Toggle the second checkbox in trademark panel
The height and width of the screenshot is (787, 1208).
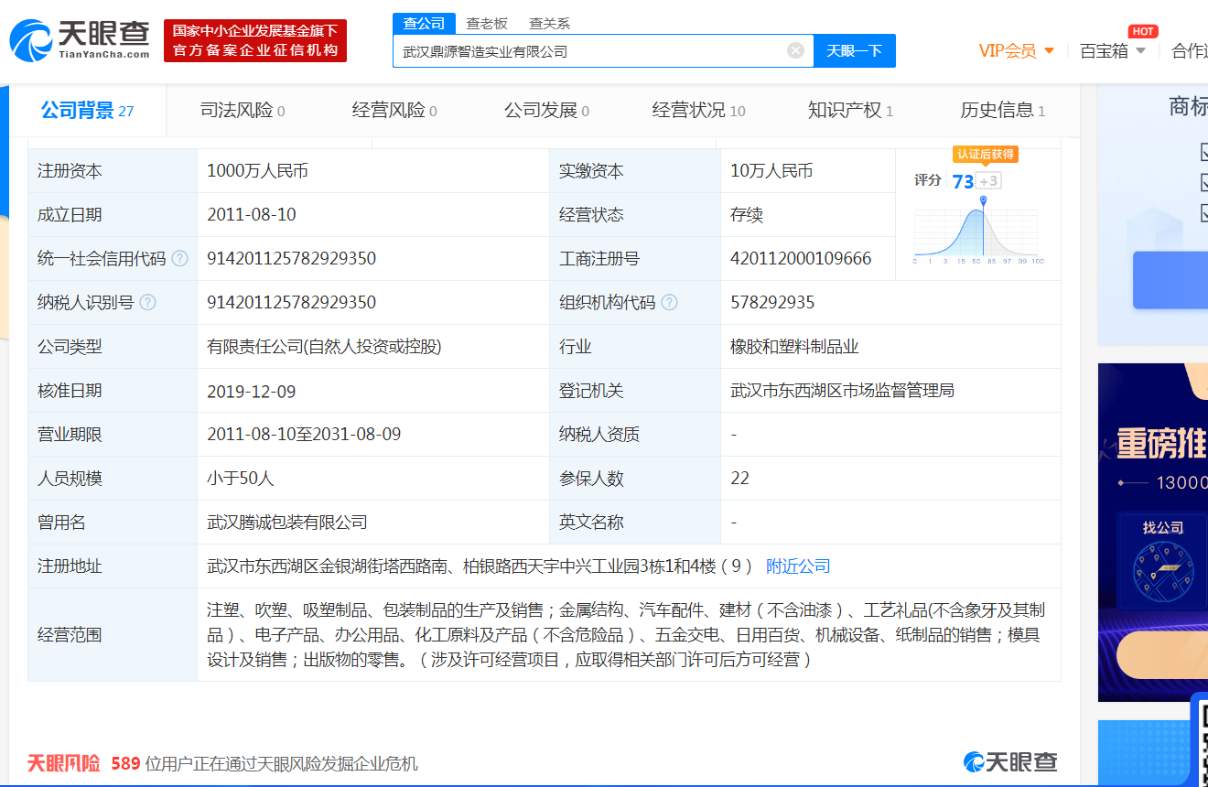tap(1203, 182)
